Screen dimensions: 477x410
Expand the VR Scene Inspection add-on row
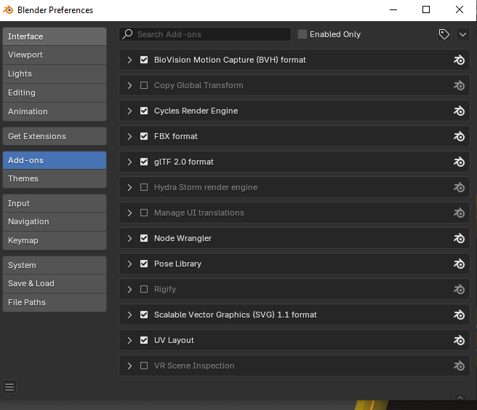(x=129, y=366)
